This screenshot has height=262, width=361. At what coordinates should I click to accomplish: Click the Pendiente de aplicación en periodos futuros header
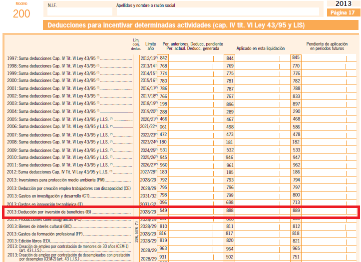click(327, 46)
